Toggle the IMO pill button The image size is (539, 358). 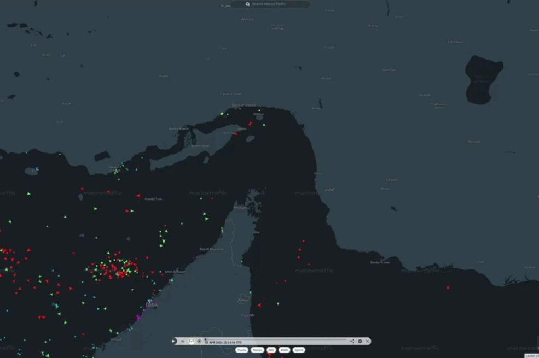(x=271, y=350)
